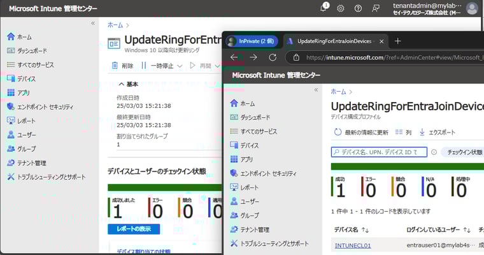Click the green check-in status bar in back window
The height and width of the screenshot is (255, 484).
[165, 187]
